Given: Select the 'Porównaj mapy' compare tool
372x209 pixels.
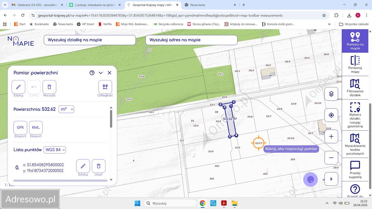Looking at the screenshot, I should [x=355, y=64].
